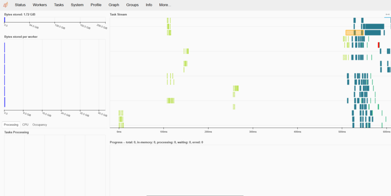
Task: Click the Dask logo icon
Action: coord(5,5)
